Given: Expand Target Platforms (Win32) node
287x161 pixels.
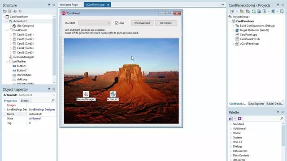Looking at the screenshot, I should coord(233,30).
